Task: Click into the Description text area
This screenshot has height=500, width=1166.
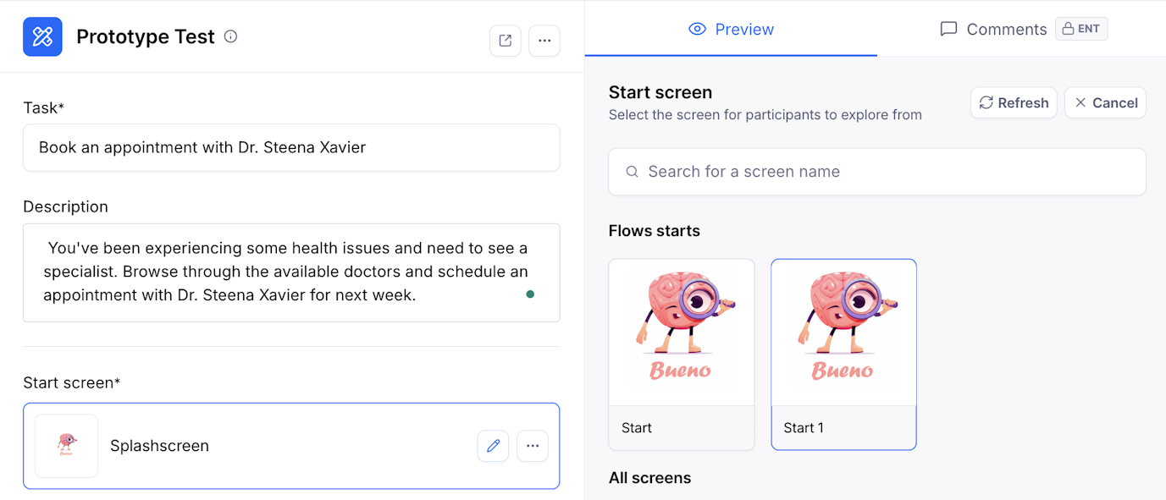Action: click(291, 272)
